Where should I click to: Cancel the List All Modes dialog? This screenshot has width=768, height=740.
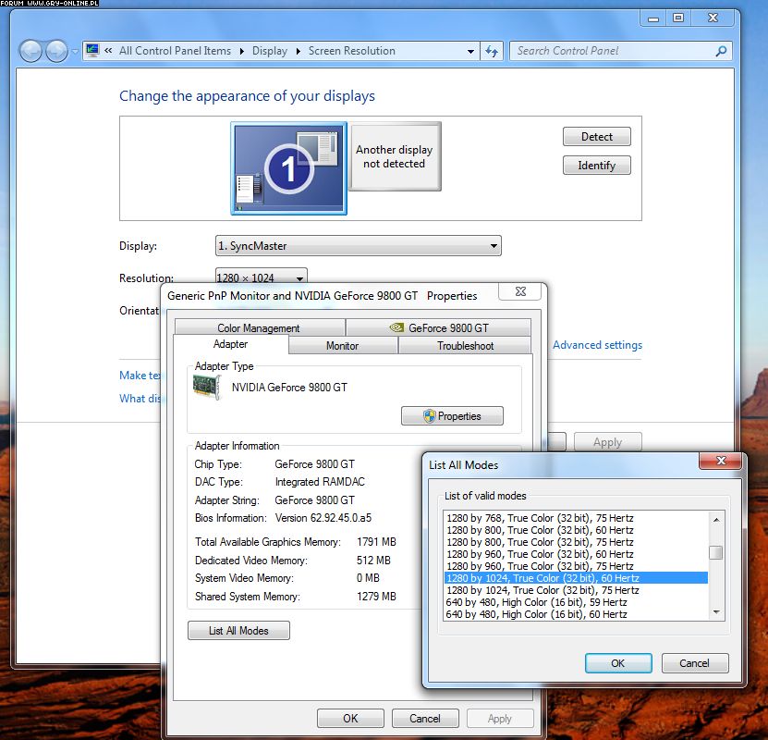click(x=695, y=663)
